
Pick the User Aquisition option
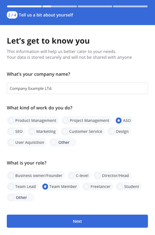coord(27,142)
